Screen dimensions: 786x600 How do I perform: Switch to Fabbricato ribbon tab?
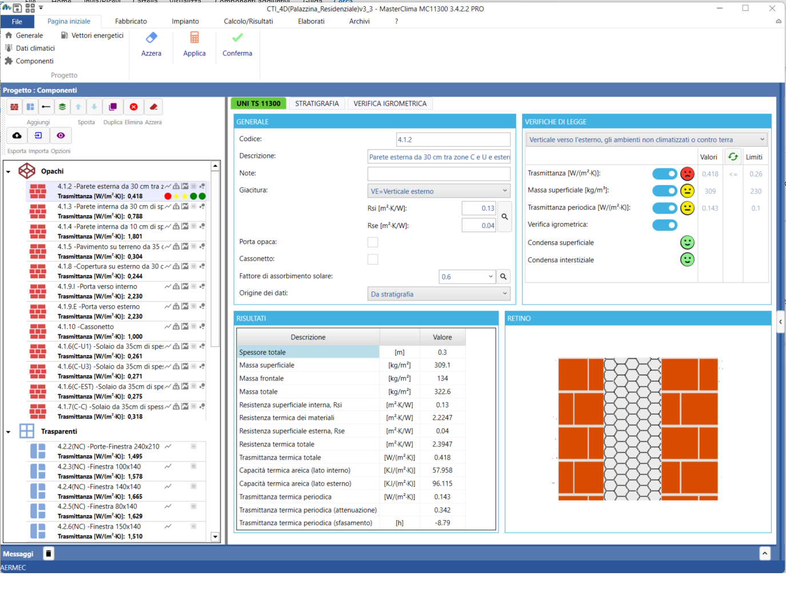click(131, 21)
